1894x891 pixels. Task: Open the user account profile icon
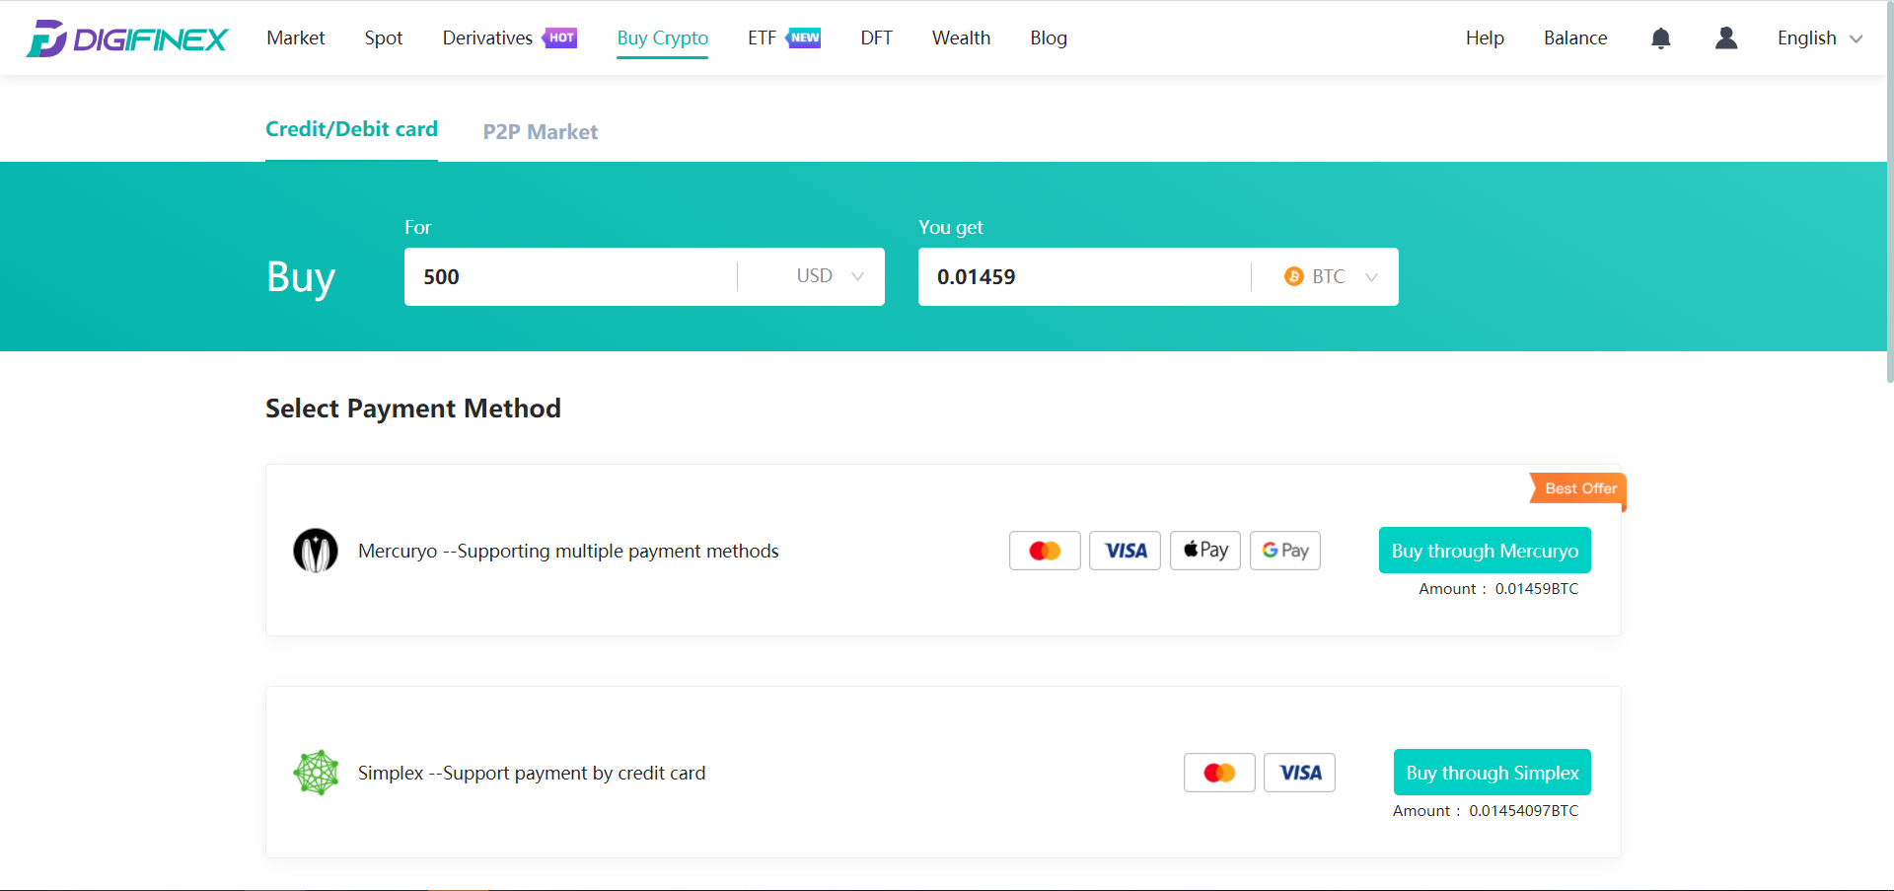[1726, 38]
